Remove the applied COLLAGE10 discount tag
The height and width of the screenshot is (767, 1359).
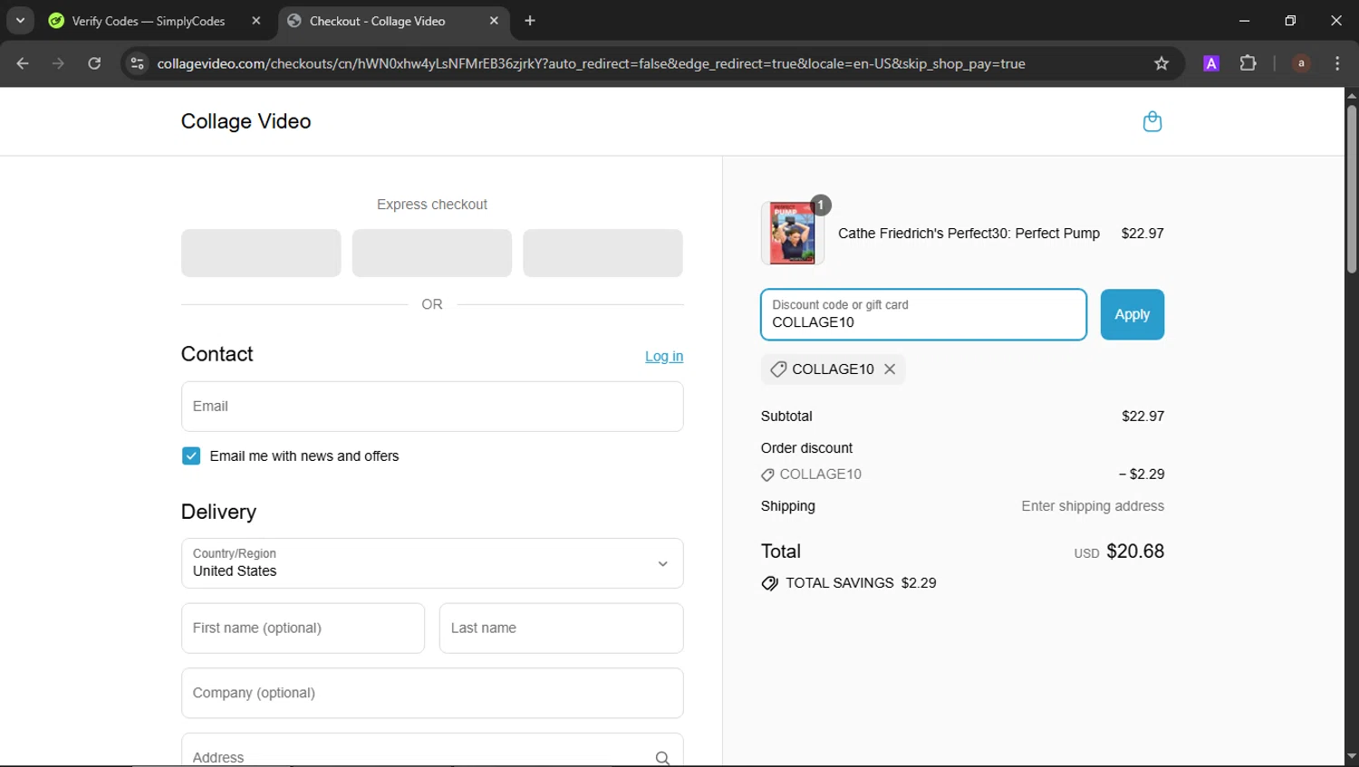tap(890, 369)
